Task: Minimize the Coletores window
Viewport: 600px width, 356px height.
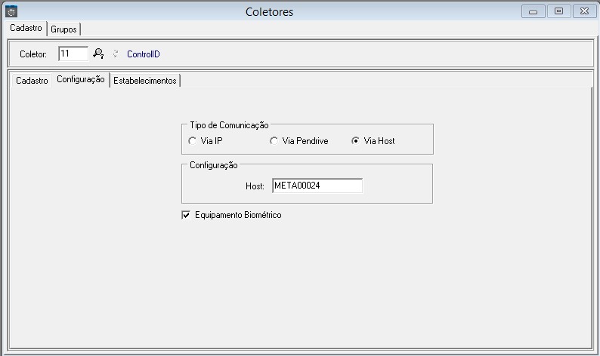Action: [534, 11]
